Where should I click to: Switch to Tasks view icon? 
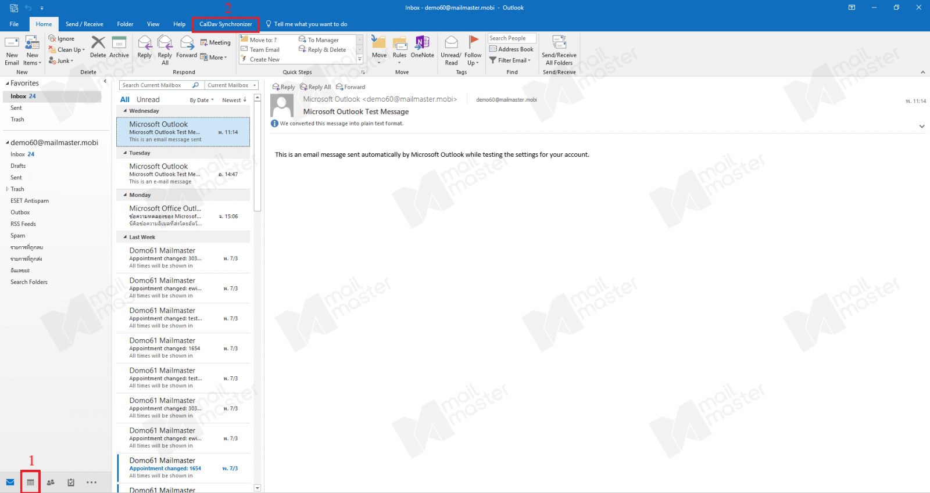click(x=71, y=482)
